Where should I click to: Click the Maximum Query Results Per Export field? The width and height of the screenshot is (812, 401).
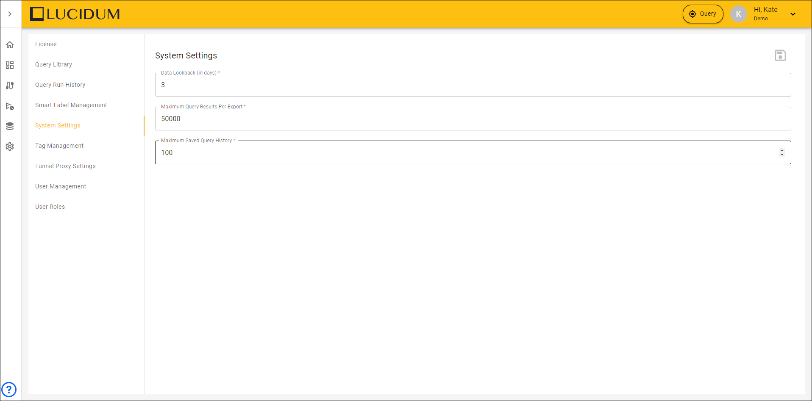(473, 119)
